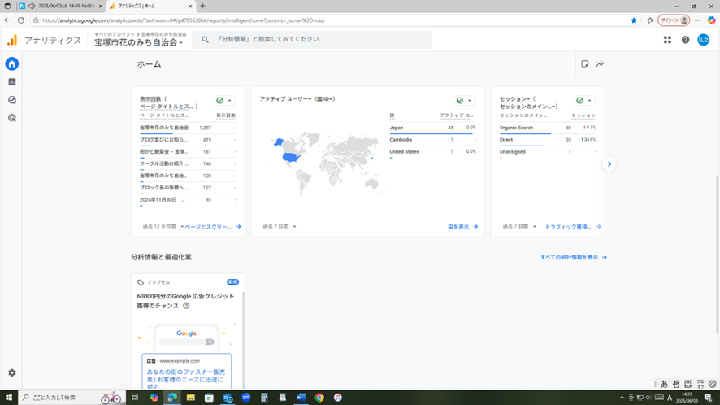Image resolution: width=720 pixels, height=405 pixels.
Task: Click the browser favorites list icon
Action: [650, 20]
